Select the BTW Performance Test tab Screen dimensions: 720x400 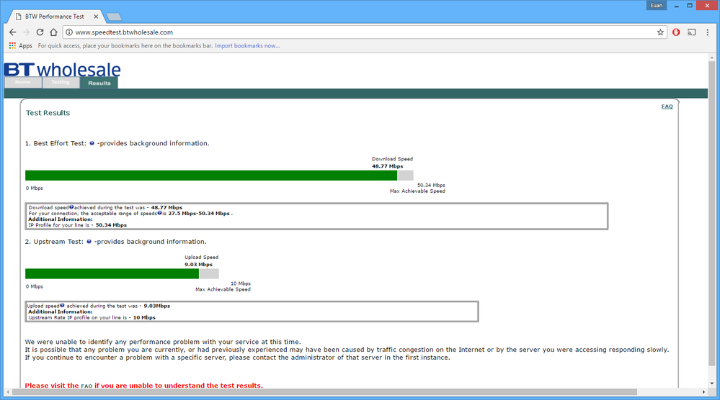click(54, 17)
